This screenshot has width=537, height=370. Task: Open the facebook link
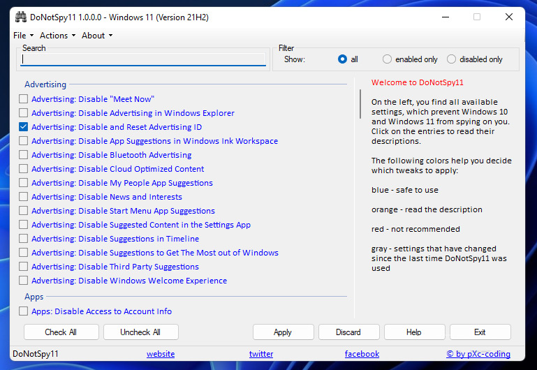362,354
